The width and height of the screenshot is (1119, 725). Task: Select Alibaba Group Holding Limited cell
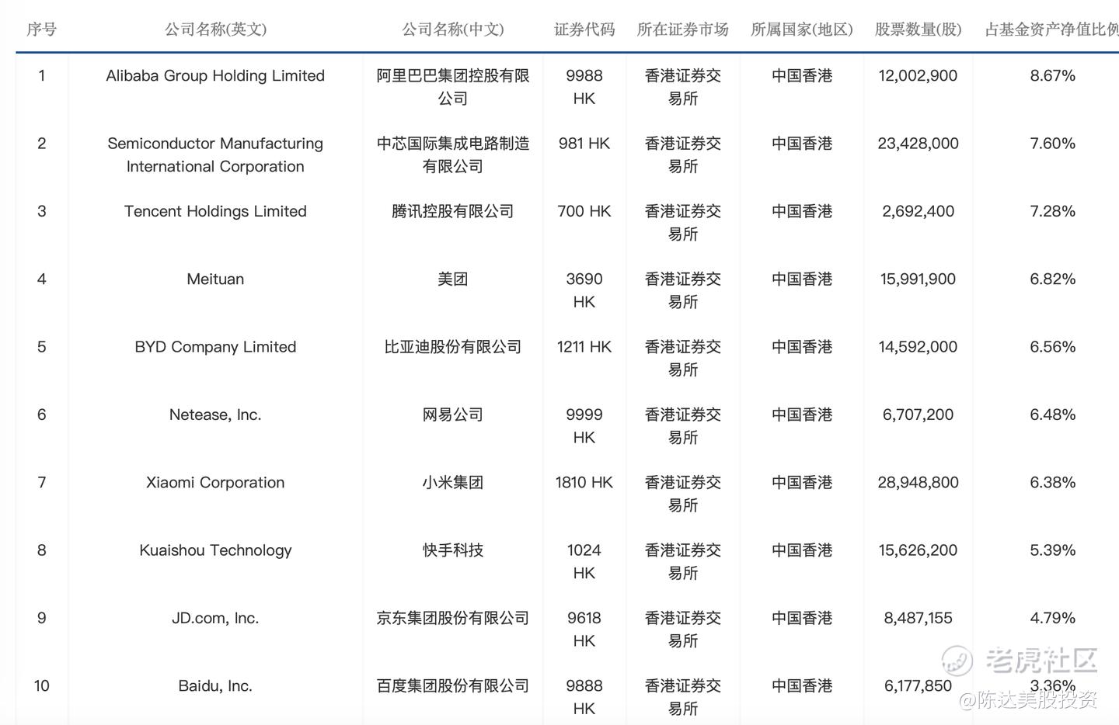coord(215,75)
